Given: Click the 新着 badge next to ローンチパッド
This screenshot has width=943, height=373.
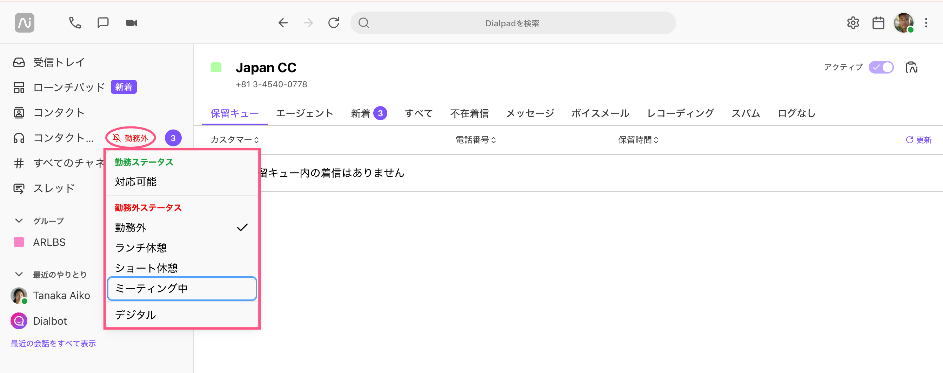Looking at the screenshot, I should coord(124,87).
